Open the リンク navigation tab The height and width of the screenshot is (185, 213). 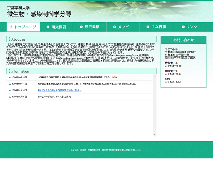coord(190,27)
